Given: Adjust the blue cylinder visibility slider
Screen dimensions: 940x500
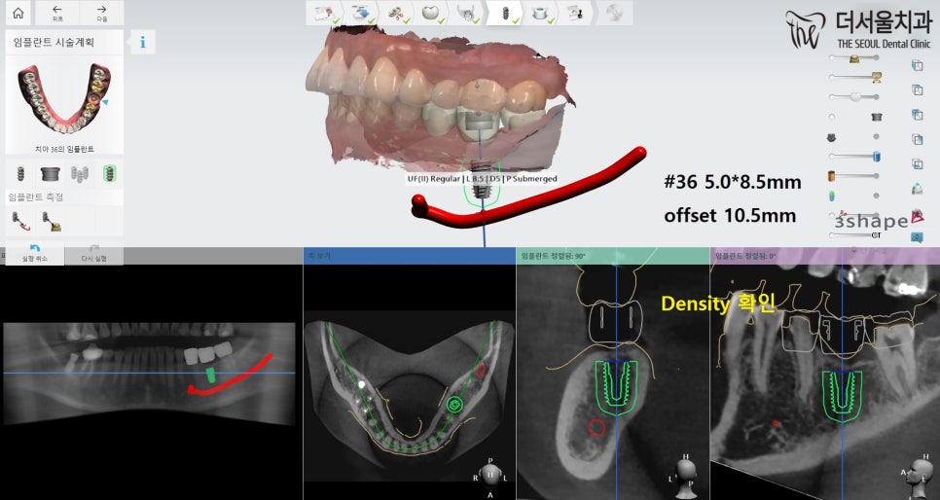Looking at the screenshot, I should pos(855,157).
